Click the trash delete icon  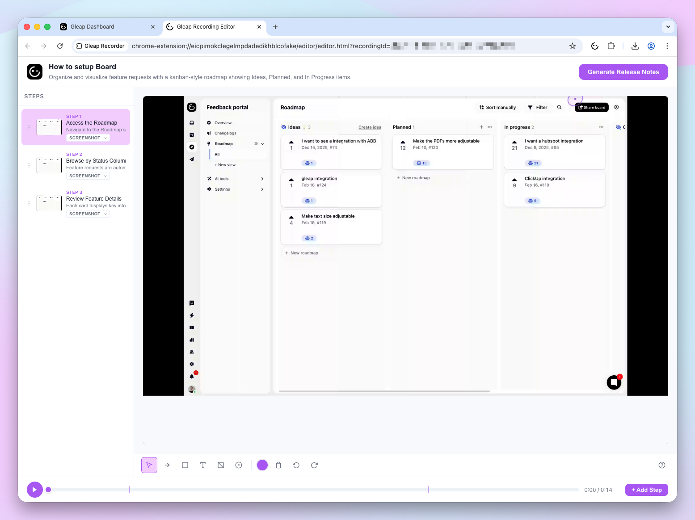278,465
